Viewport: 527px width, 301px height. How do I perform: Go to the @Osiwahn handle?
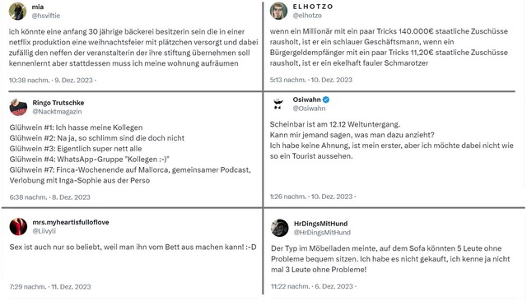tap(309, 109)
